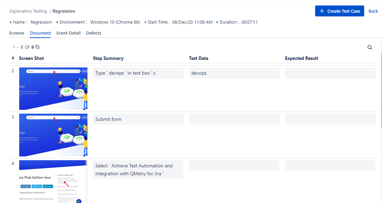Click Expected Result field for step 2
Screen dimensions: 382x204
330,73
